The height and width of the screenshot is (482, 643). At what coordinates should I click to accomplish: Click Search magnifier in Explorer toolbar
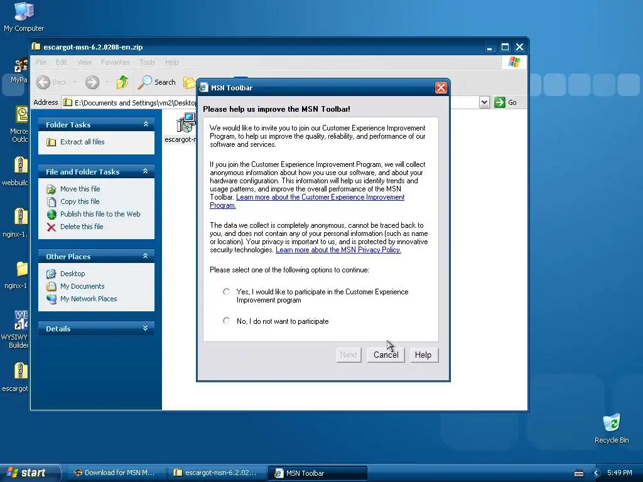[144, 82]
